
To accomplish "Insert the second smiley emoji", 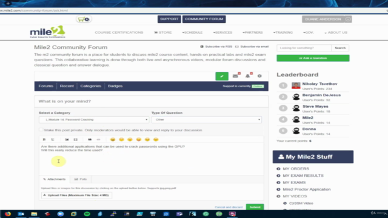I will pyautogui.click(x=121, y=139).
